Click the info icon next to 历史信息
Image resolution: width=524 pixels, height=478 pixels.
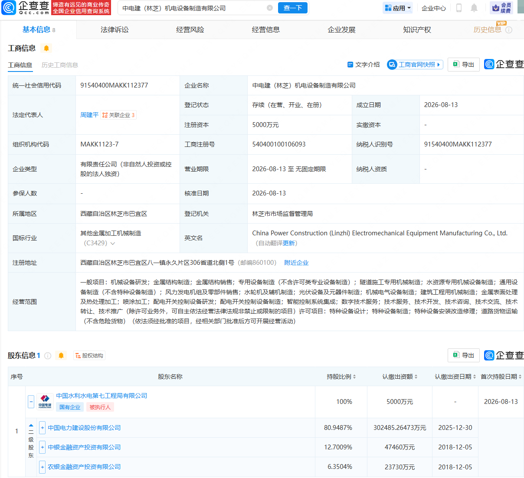click(x=509, y=30)
